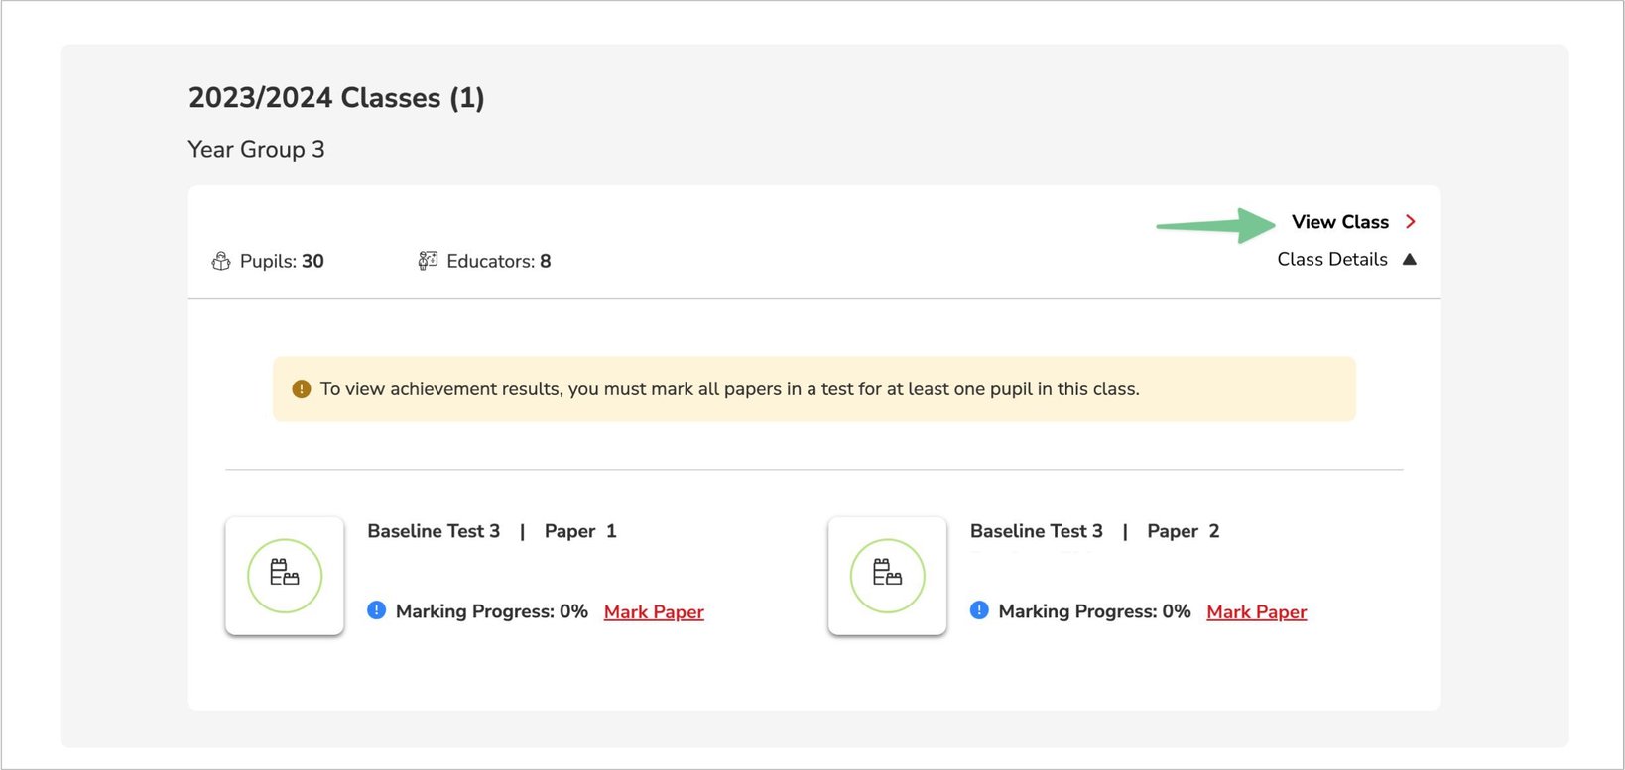
Task: Click blue info icon for Paper 2 progress
Action: tap(979, 610)
